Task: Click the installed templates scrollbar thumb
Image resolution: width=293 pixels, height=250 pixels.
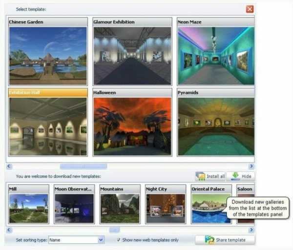Action: click(x=84, y=166)
